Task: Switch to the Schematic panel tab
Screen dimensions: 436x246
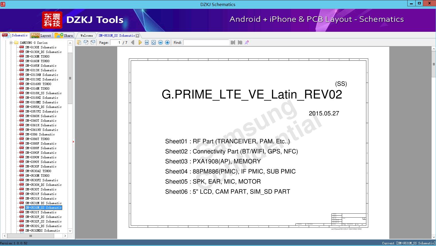Action: point(15,35)
